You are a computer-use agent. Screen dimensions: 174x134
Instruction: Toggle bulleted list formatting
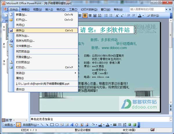[x=111, y=16]
